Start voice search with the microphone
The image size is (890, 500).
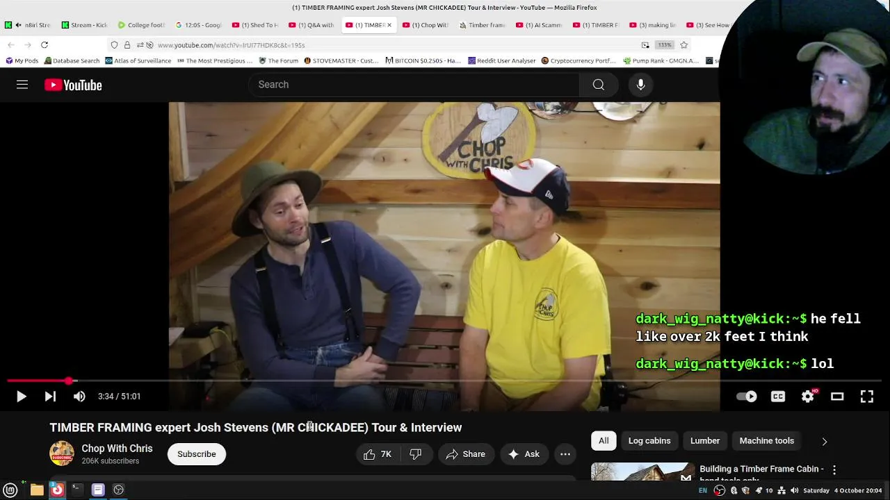point(640,85)
